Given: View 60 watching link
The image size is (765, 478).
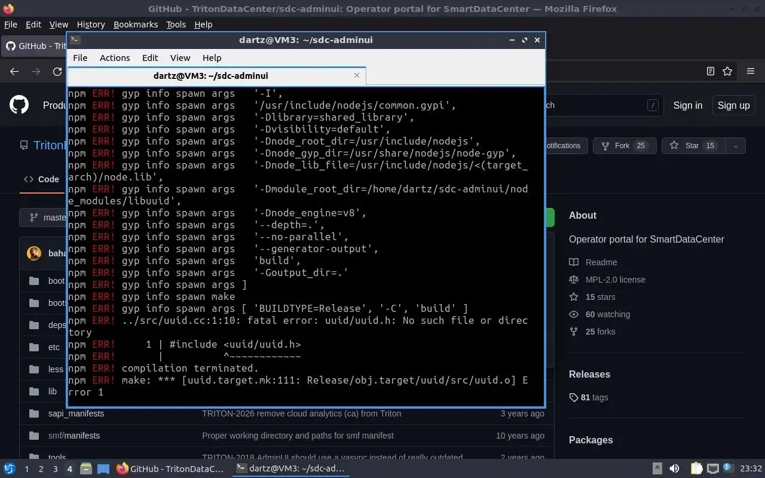Looking at the screenshot, I should coord(608,314).
